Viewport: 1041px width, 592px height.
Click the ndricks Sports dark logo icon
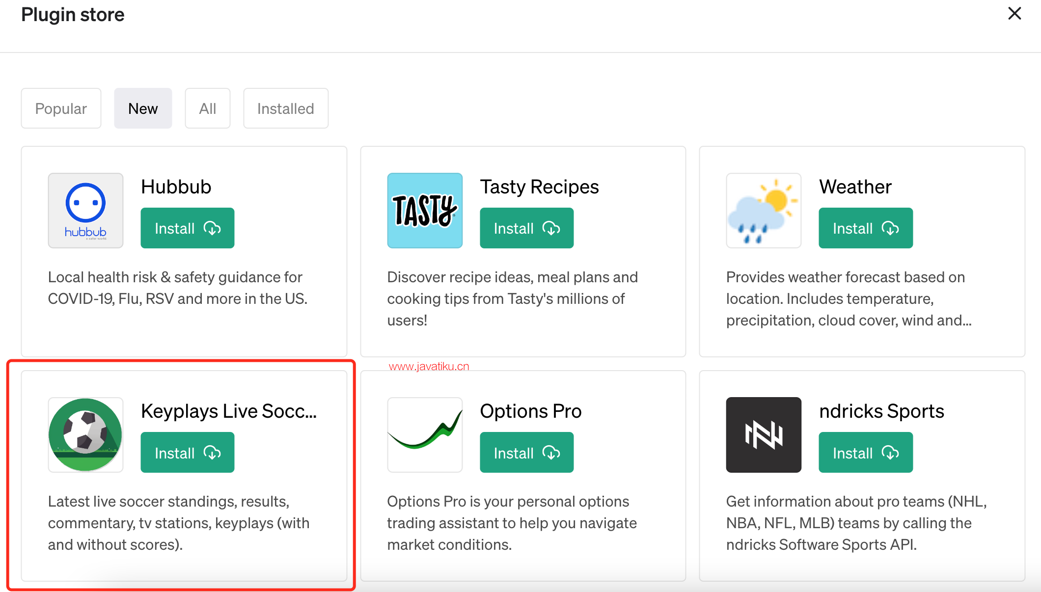click(x=764, y=435)
